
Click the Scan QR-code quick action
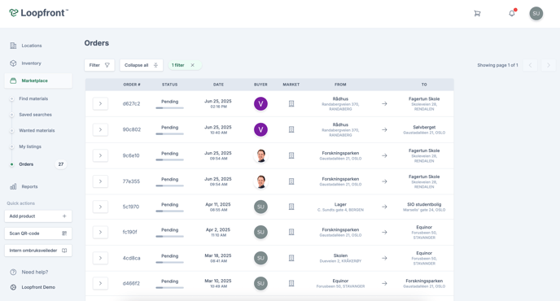pos(38,233)
